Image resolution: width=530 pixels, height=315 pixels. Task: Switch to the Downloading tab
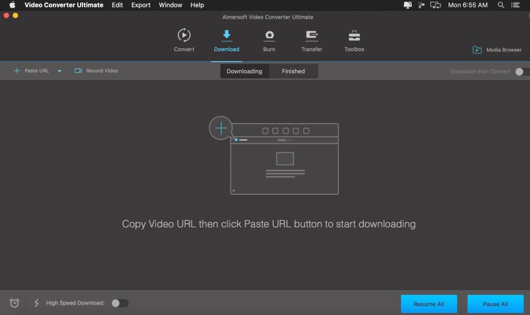click(244, 71)
